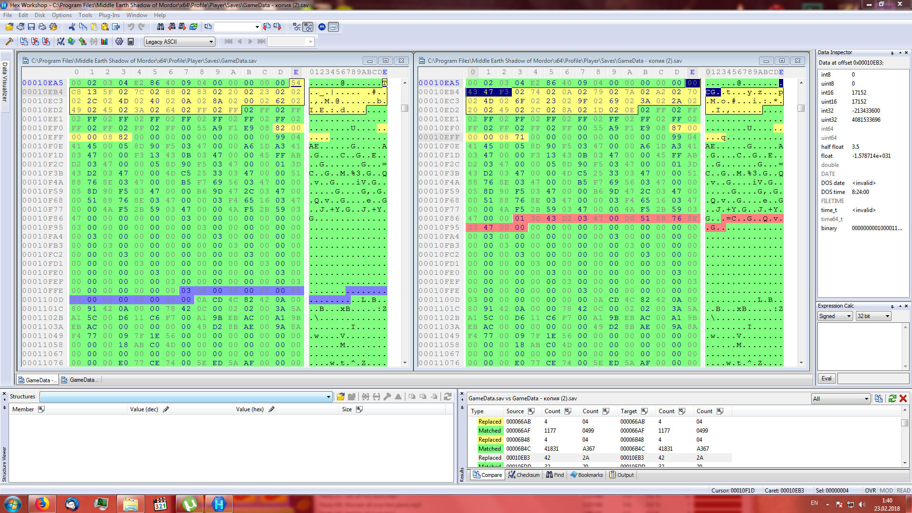Click the Base Converter calculator icon
The image size is (912, 513).
point(131,42)
